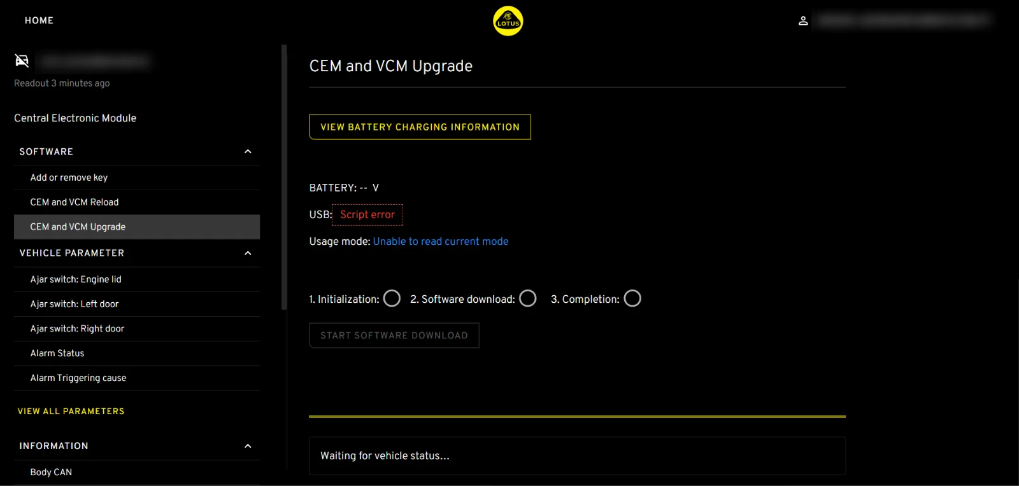Screen dimensions: 1019x486
Task: Click the Lotus logo icon
Action: click(x=508, y=21)
